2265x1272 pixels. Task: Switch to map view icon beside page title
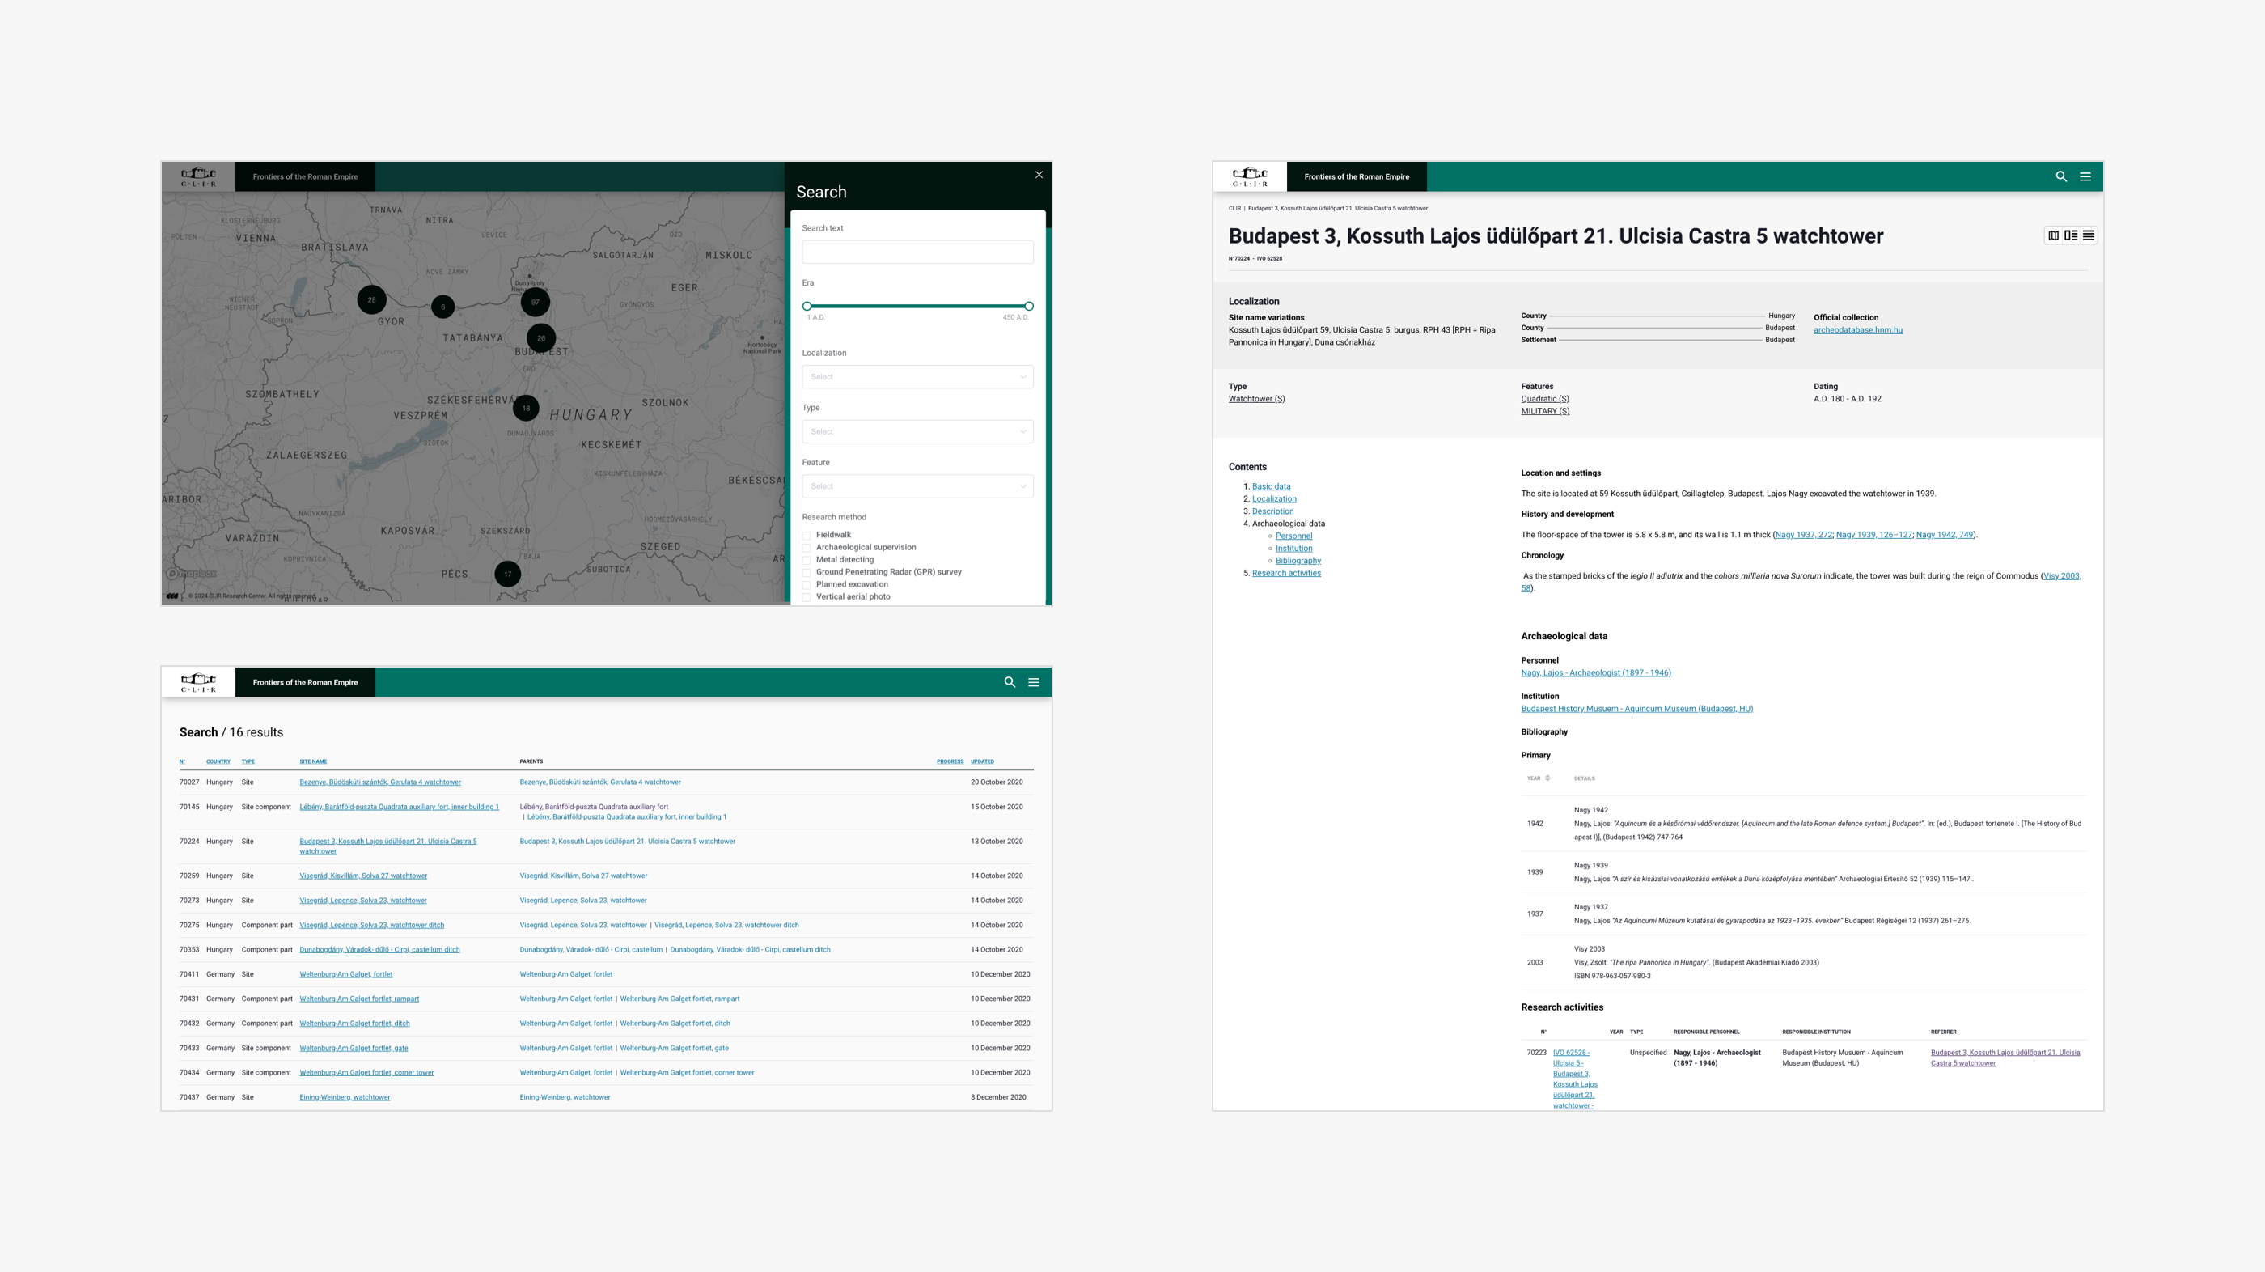(2053, 235)
